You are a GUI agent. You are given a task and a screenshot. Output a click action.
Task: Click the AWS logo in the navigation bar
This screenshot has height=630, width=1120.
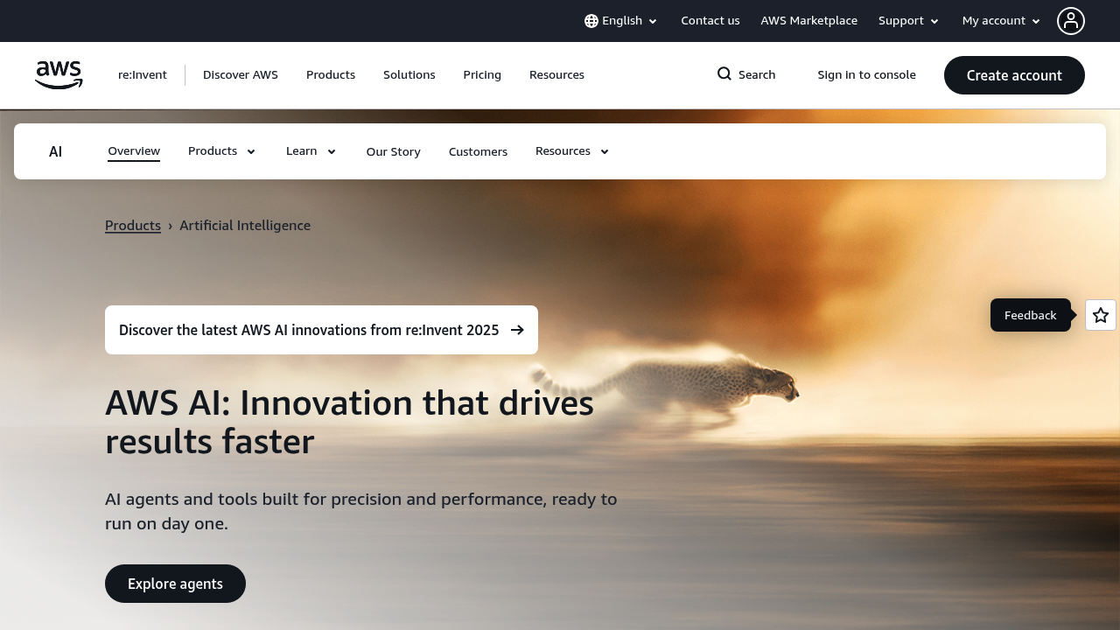pos(58,75)
